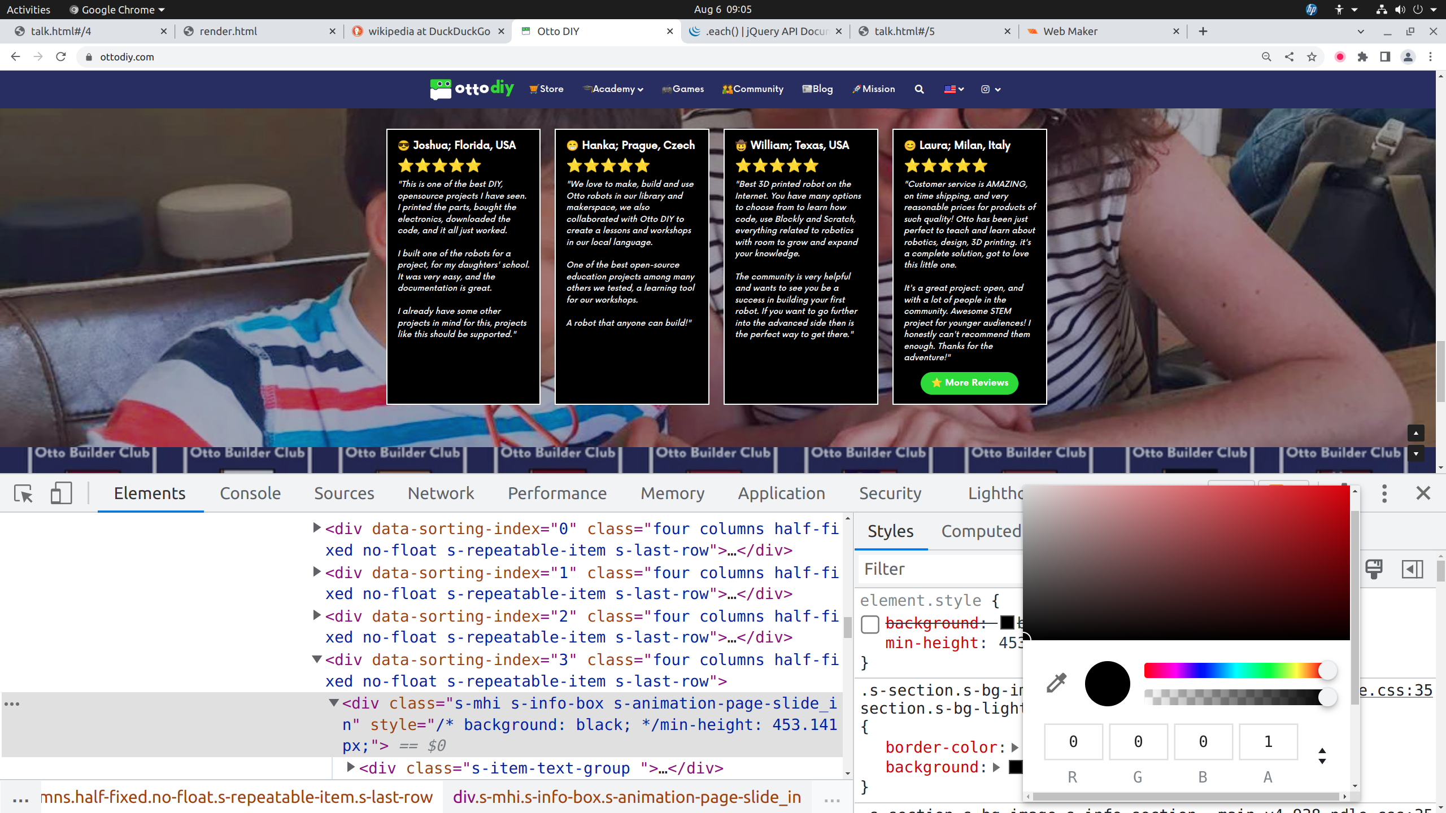Toggle the device toolbar icon

point(61,493)
